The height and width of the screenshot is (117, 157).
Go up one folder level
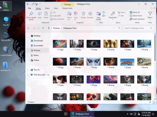pyautogui.click(x=43, y=28)
